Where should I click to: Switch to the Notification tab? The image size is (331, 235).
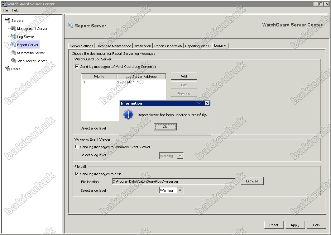(143, 46)
